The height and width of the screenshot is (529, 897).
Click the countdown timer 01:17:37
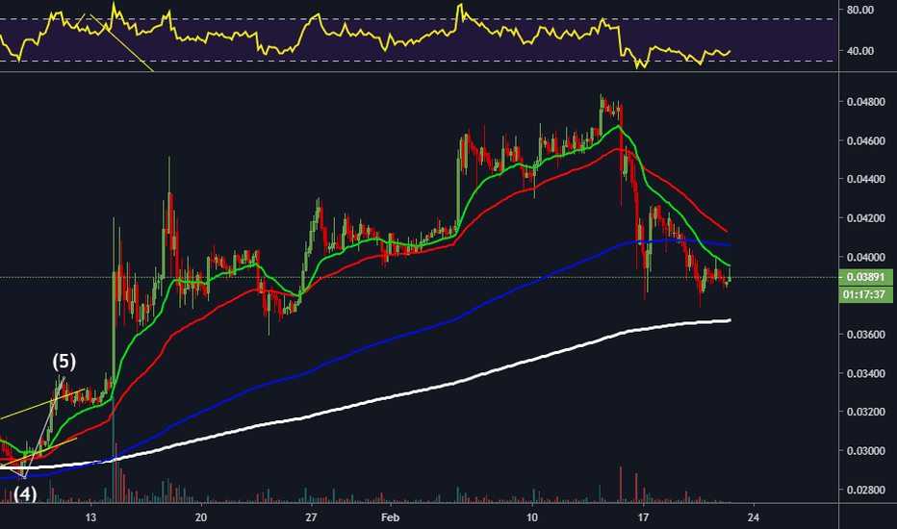(x=865, y=295)
